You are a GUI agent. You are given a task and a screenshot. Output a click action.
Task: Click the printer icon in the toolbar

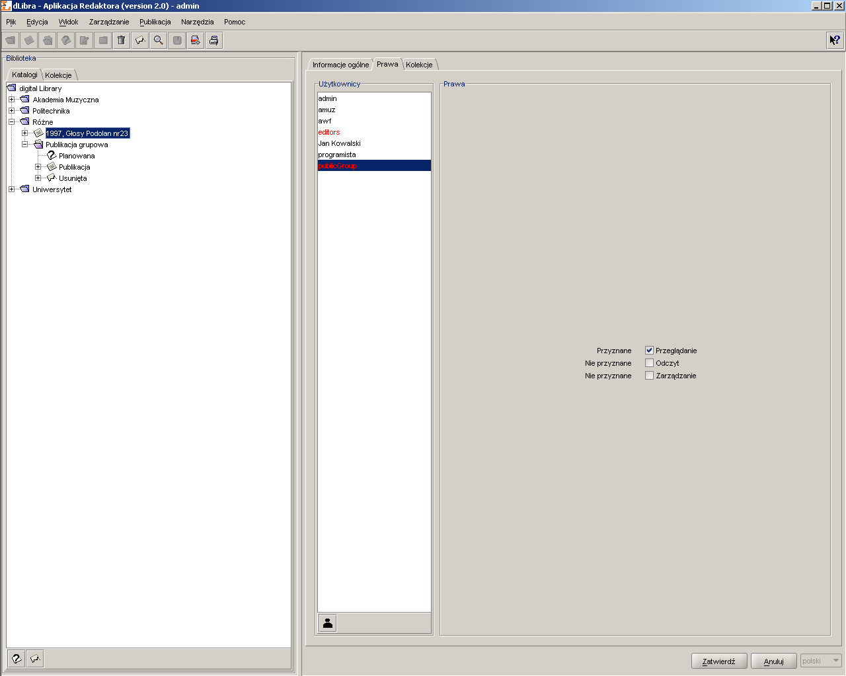point(214,40)
